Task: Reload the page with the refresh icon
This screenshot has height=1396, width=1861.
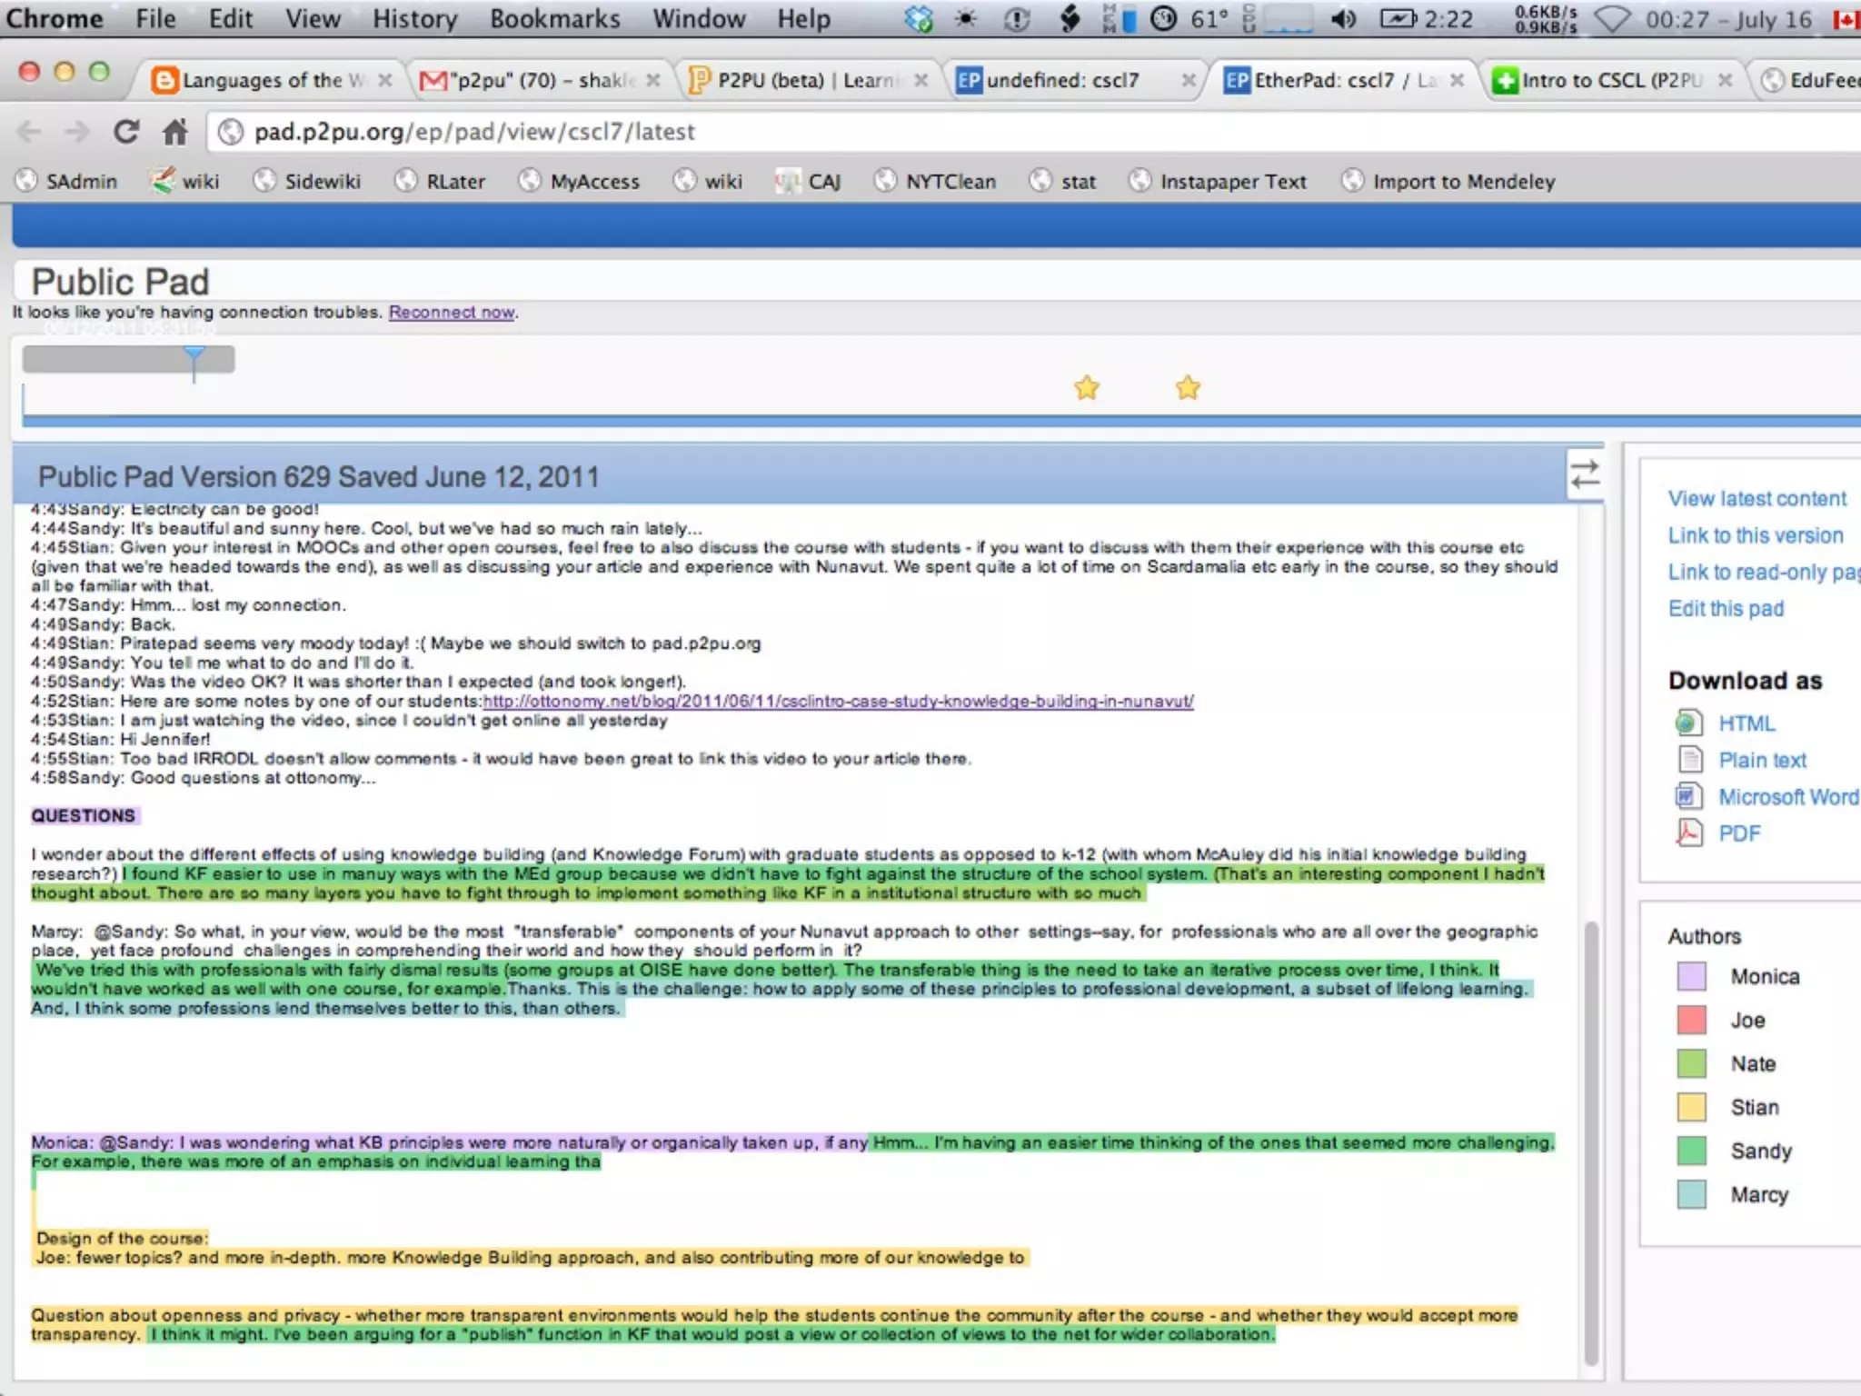Action: click(125, 133)
